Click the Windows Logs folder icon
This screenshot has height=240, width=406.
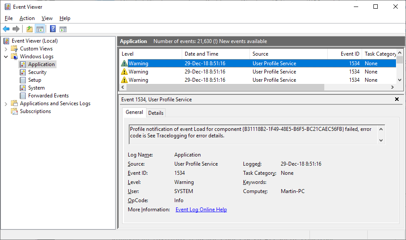point(14,57)
